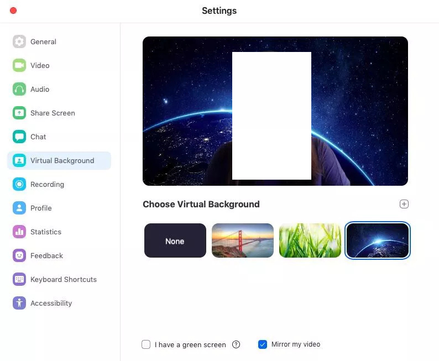Add a new virtual background image

pos(404,204)
